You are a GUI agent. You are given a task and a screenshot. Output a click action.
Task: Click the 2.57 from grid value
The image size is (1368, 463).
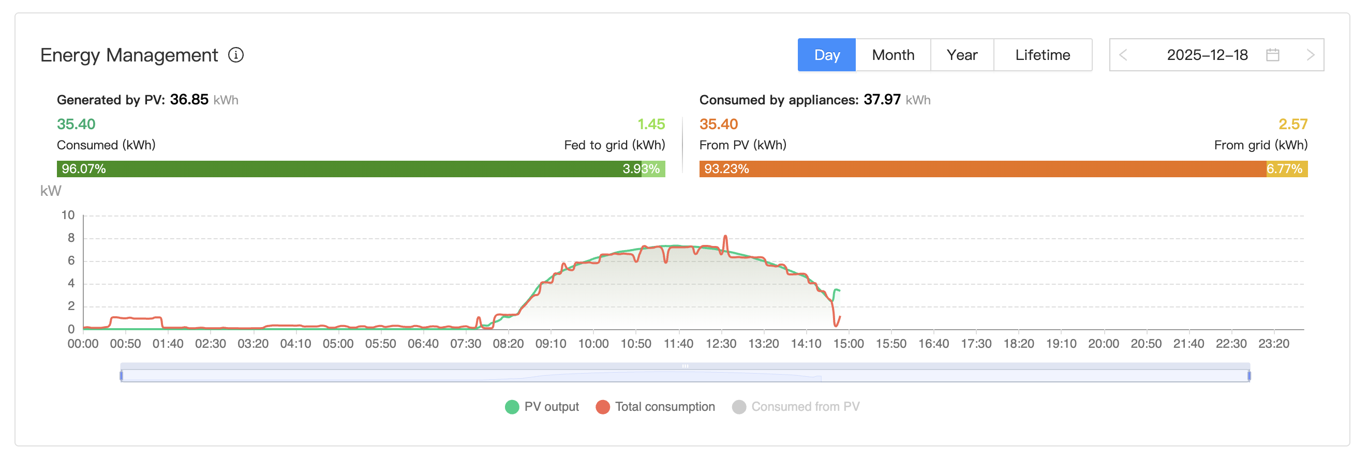pyautogui.click(x=1292, y=124)
